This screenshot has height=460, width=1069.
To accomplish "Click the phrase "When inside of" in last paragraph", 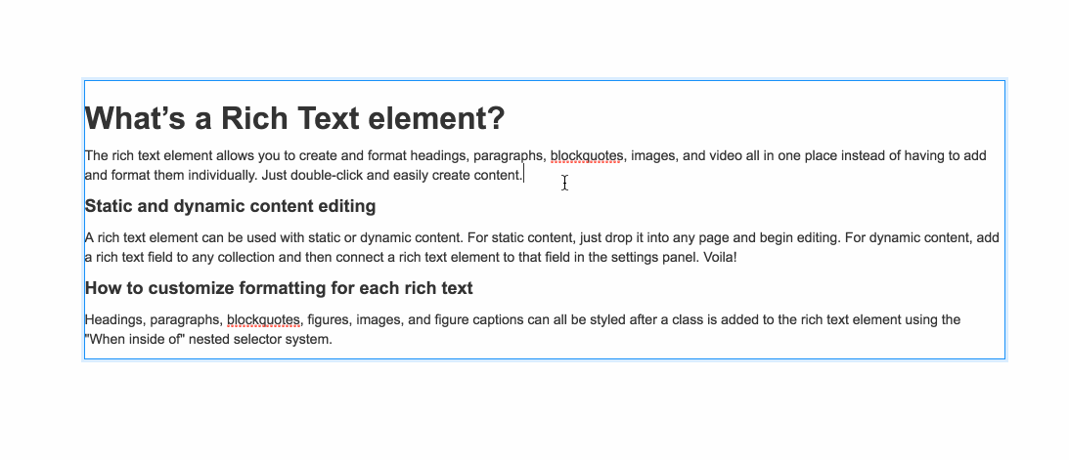I will pyautogui.click(x=136, y=339).
